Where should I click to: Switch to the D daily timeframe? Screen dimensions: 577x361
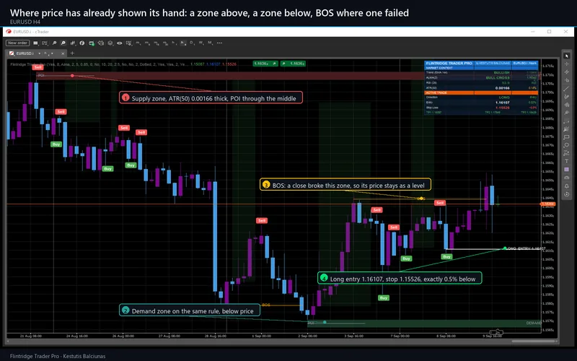(x=192, y=43)
